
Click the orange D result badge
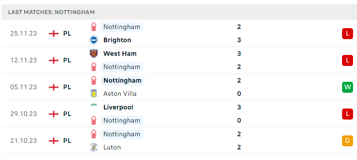point(347,141)
